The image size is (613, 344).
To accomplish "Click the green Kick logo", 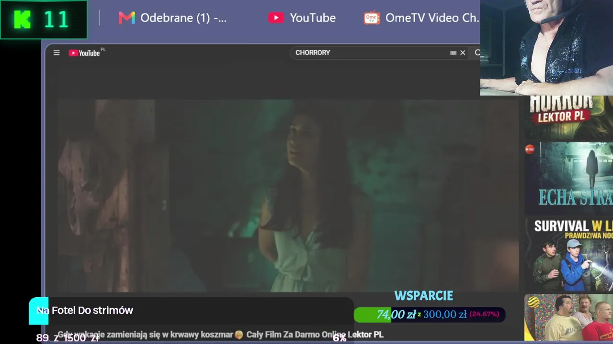I will pyautogui.click(x=23, y=19).
